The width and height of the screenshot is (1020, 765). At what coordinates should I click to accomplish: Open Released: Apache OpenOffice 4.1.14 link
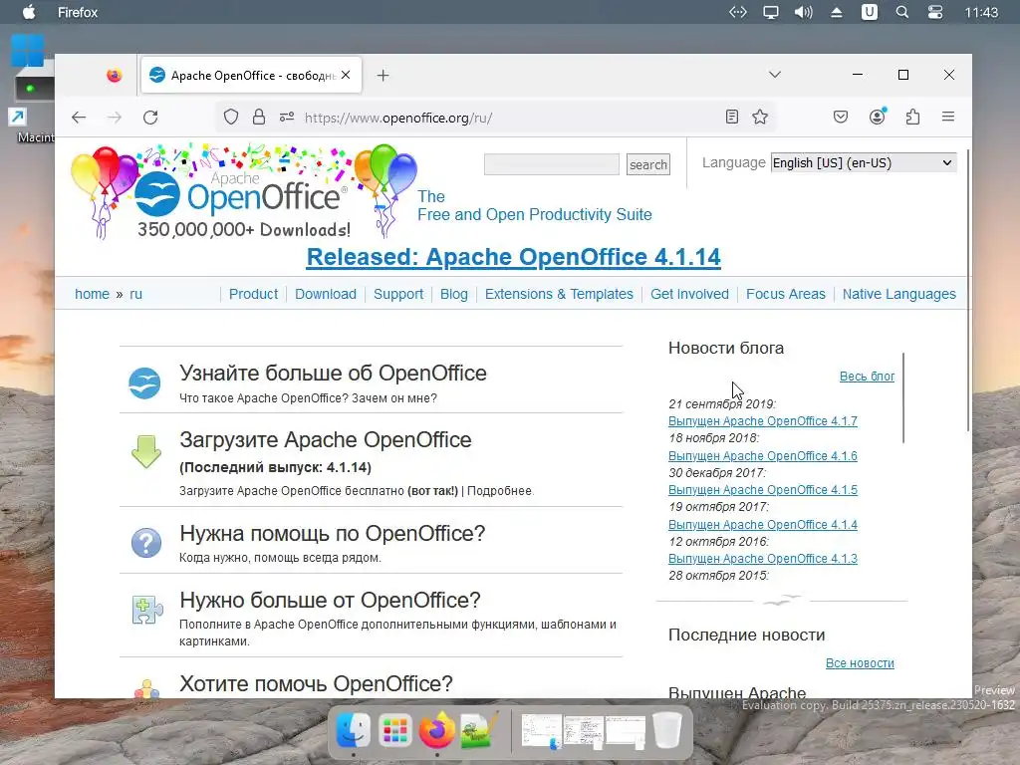[x=513, y=257]
